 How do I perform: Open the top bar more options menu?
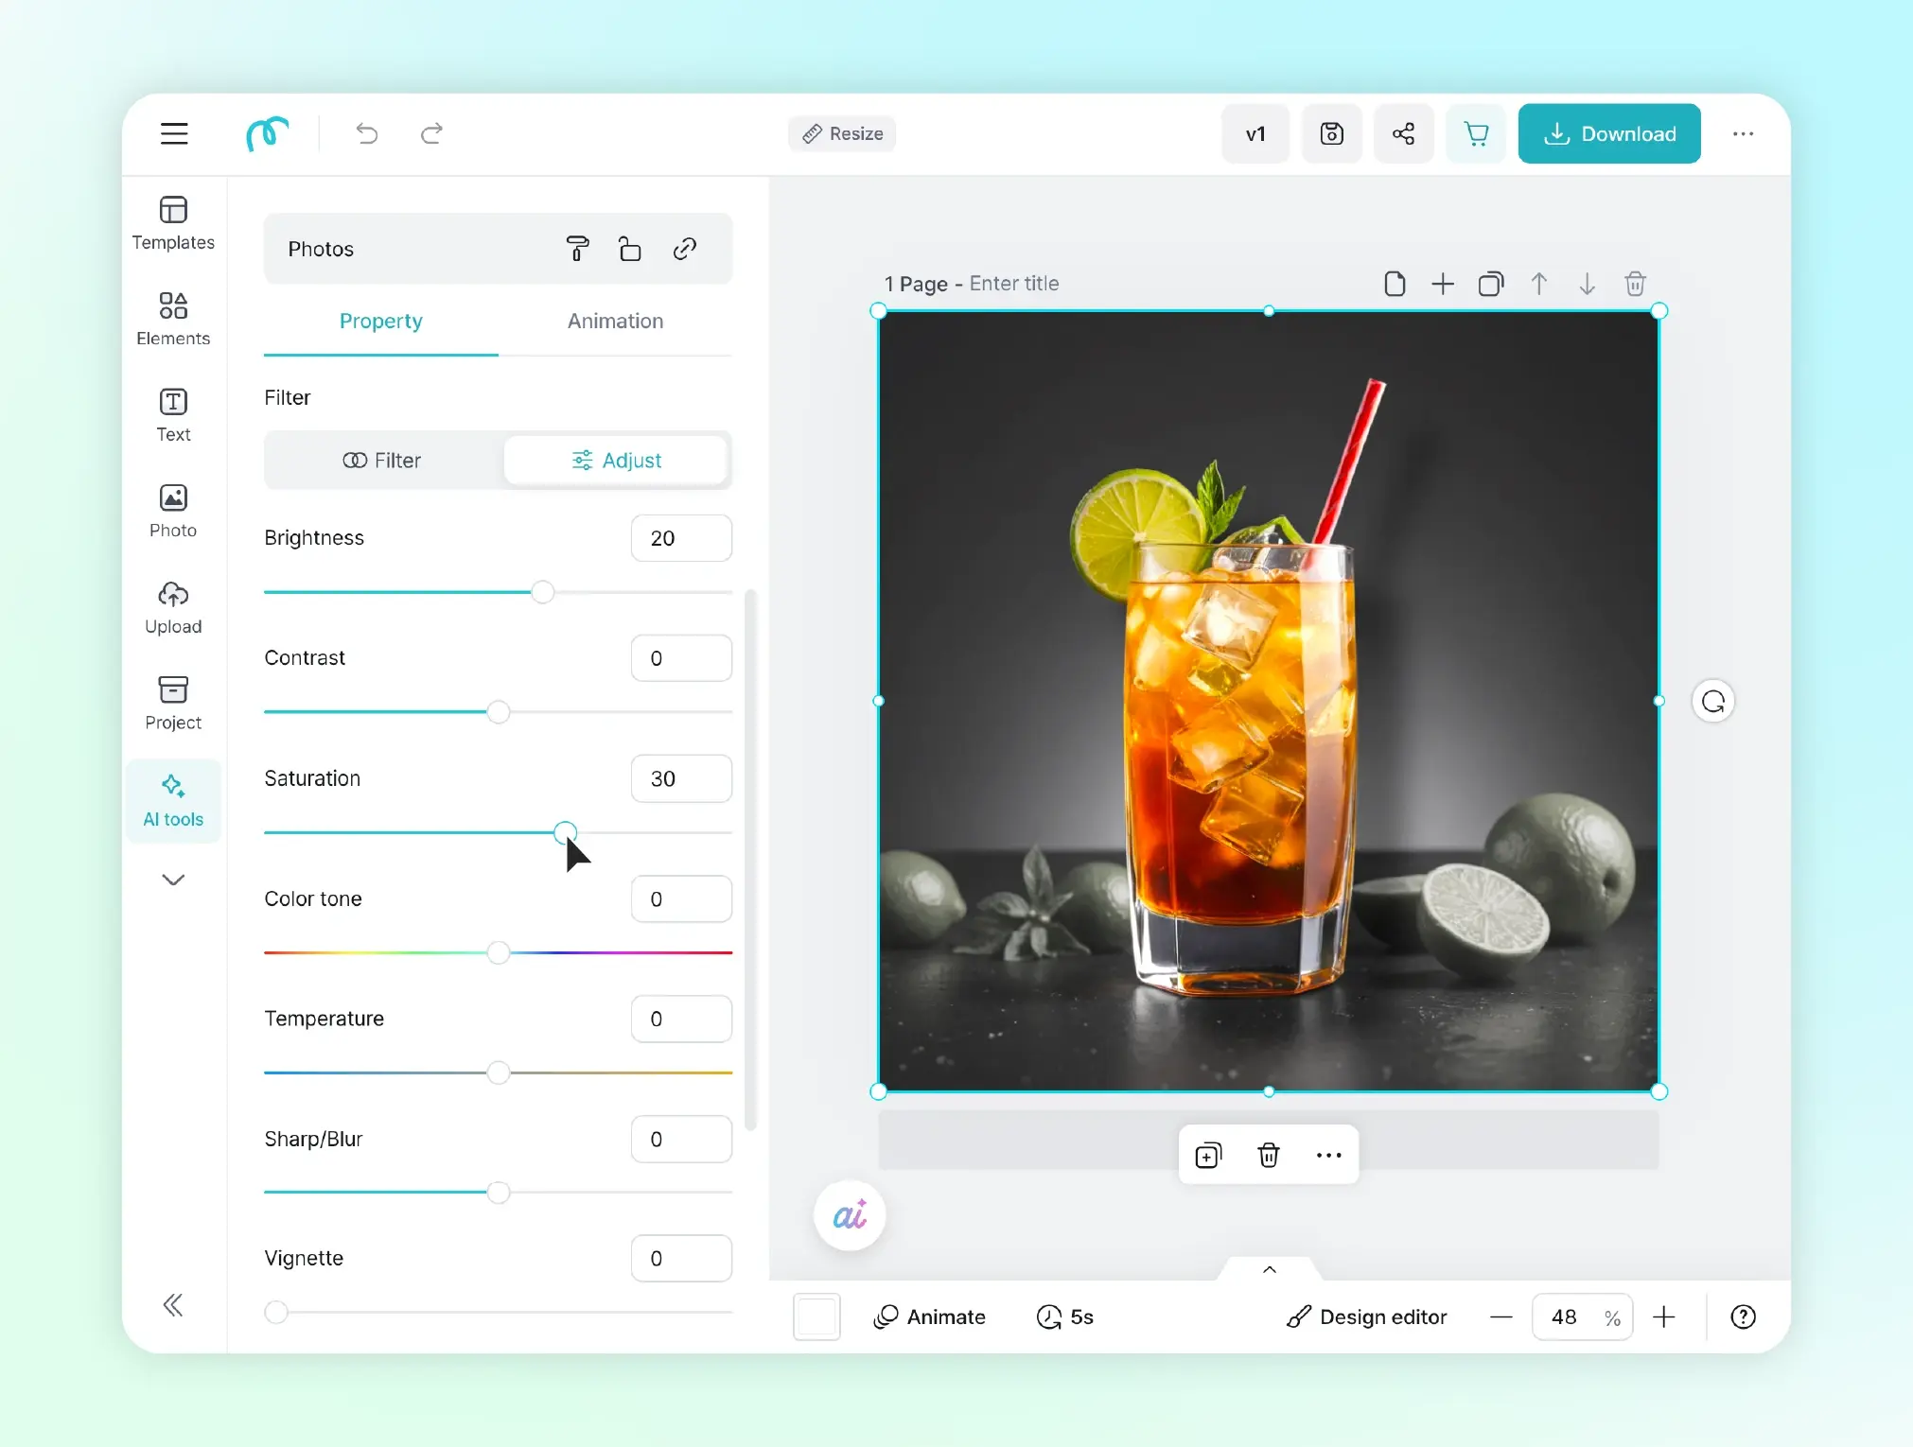point(1744,133)
